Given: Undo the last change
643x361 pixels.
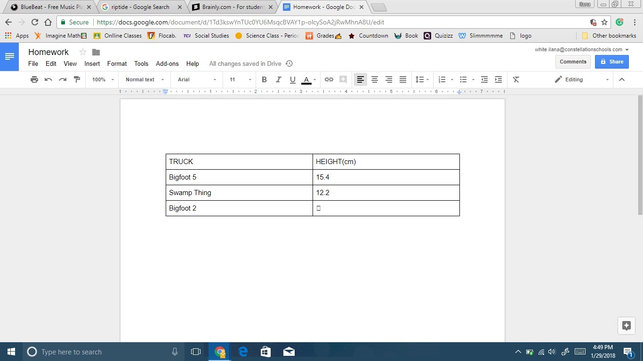Looking at the screenshot, I should pos(48,79).
